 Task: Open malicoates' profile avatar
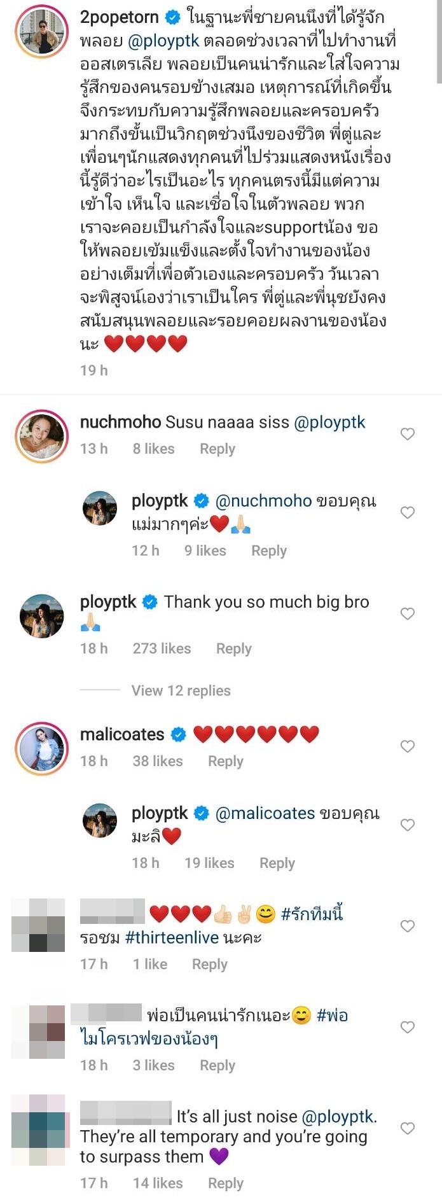[x=41, y=748]
